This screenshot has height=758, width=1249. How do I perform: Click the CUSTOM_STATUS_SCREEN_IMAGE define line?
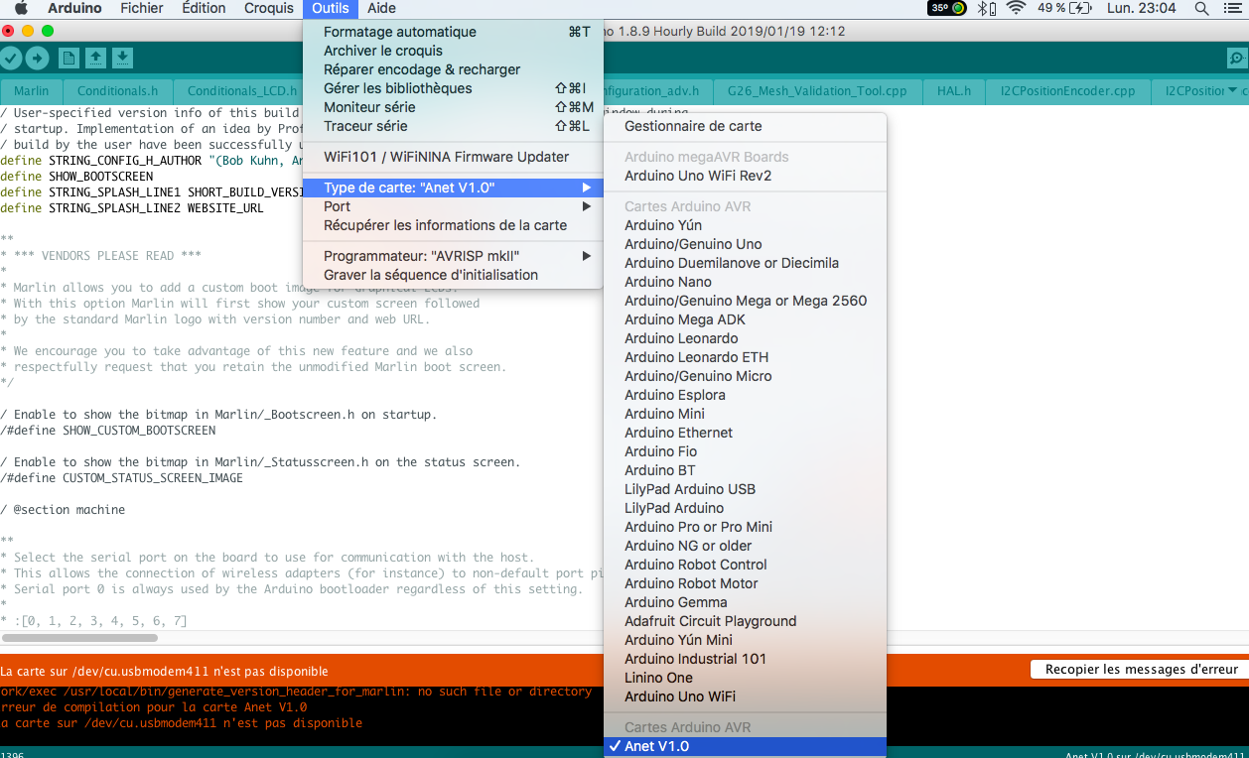coord(122,478)
